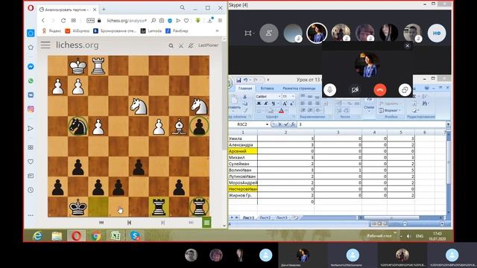Viewport: 477px width, 268px height.
Task: Click the lichess notifications bell icon
Action: tap(191, 45)
